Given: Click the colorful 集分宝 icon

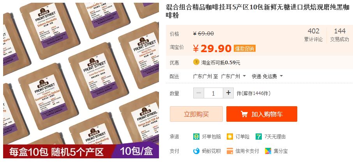Looking at the screenshot, I should tap(268, 151).
